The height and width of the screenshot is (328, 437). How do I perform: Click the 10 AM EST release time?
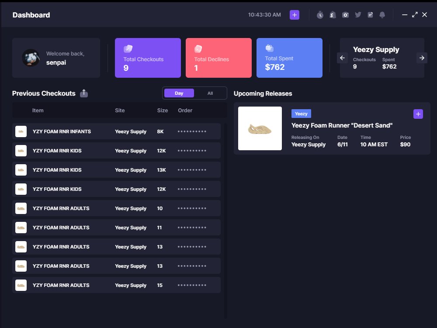tap(374, 145)
